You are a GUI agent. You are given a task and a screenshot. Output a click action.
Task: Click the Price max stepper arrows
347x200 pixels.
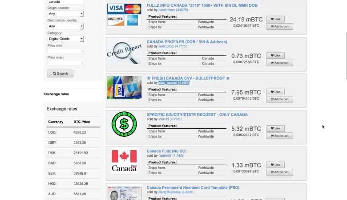(82, 63)
